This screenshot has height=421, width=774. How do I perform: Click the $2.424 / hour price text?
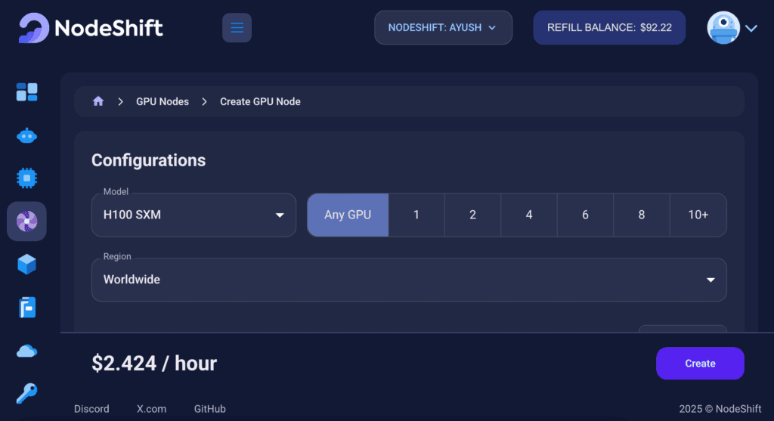(x=154, y=364)
